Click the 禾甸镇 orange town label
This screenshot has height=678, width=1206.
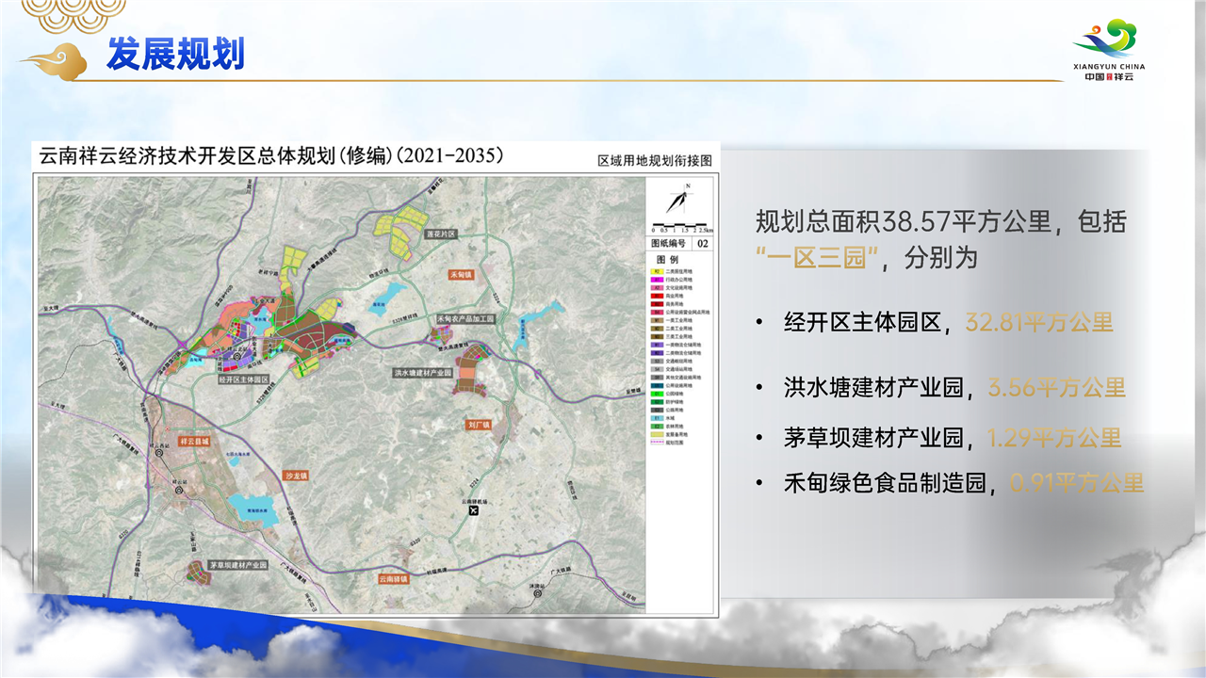[461, 276]
